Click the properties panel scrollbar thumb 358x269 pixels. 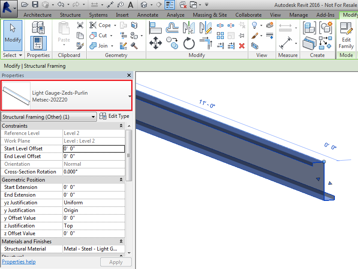[x=129, y=155]
